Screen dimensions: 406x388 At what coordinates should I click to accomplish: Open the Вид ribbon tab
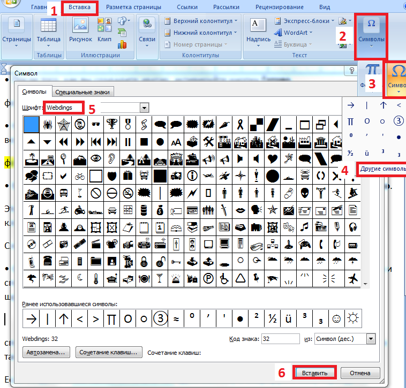[325, 7]
